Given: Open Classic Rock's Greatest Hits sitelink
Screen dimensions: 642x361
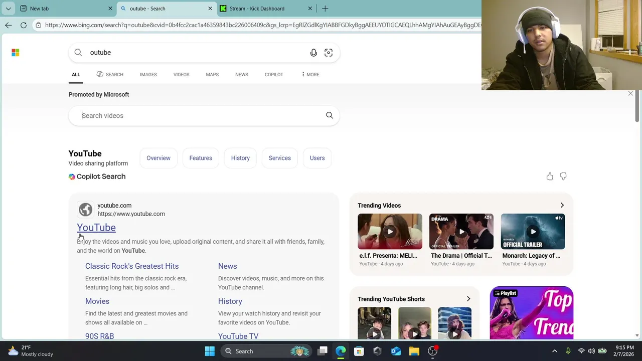Looking at the screenshot, I should pos(132,266).
